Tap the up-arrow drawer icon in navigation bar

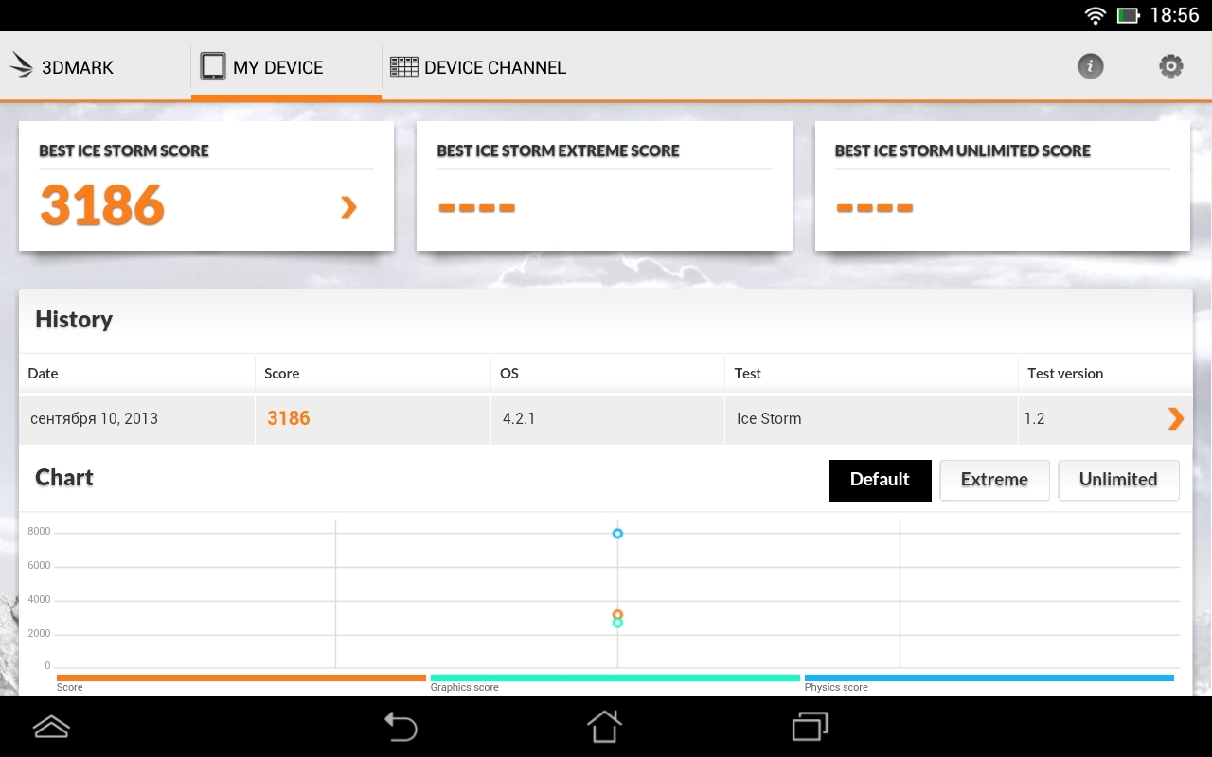(51, 727)
